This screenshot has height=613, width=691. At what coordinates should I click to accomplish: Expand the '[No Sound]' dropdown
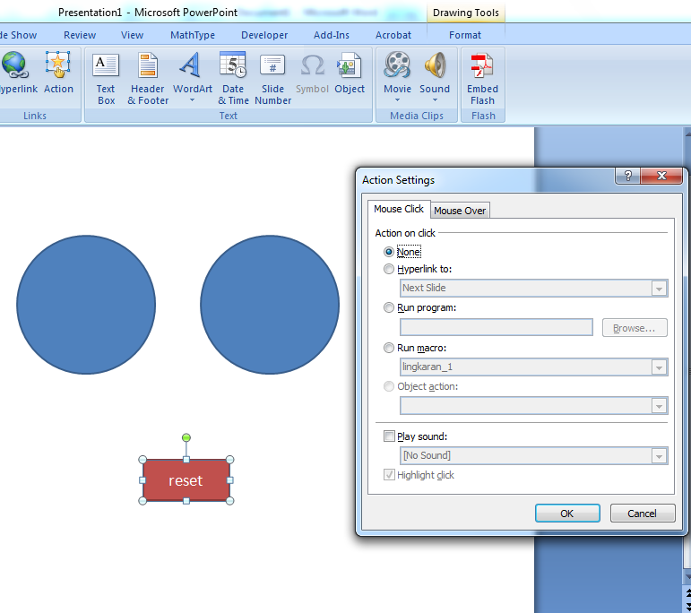660,456
